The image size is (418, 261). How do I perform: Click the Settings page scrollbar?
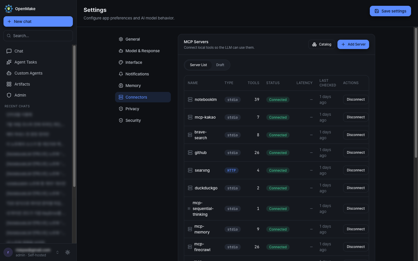point(416,93)
